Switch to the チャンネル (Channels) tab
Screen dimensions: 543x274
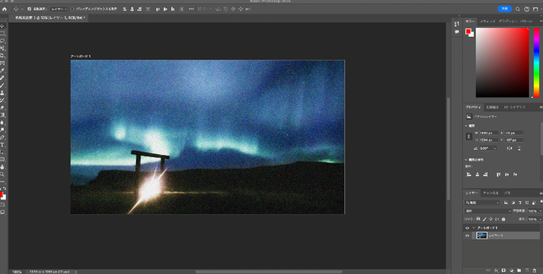[x=490, y=193]
